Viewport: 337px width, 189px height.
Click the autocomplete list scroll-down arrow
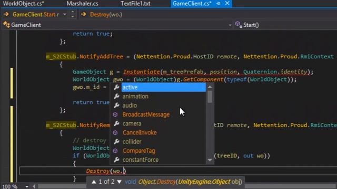pos(210,160)
